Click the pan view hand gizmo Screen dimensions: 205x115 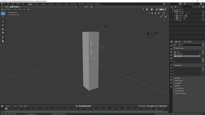pos(155,13)
